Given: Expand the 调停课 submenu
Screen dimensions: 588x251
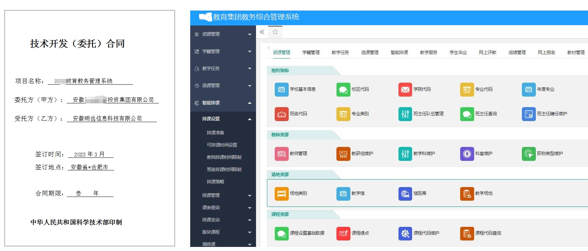Looking at the screenshot, I should (x=223, y=244).
